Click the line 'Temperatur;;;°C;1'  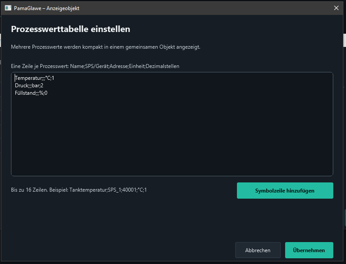coord(35,78)
